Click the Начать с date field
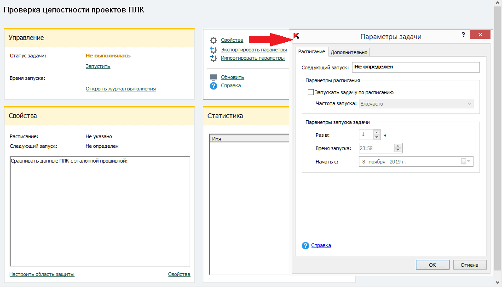Image resolution: width=502 pixels, height=287 pixels. [x=416, y=161]
